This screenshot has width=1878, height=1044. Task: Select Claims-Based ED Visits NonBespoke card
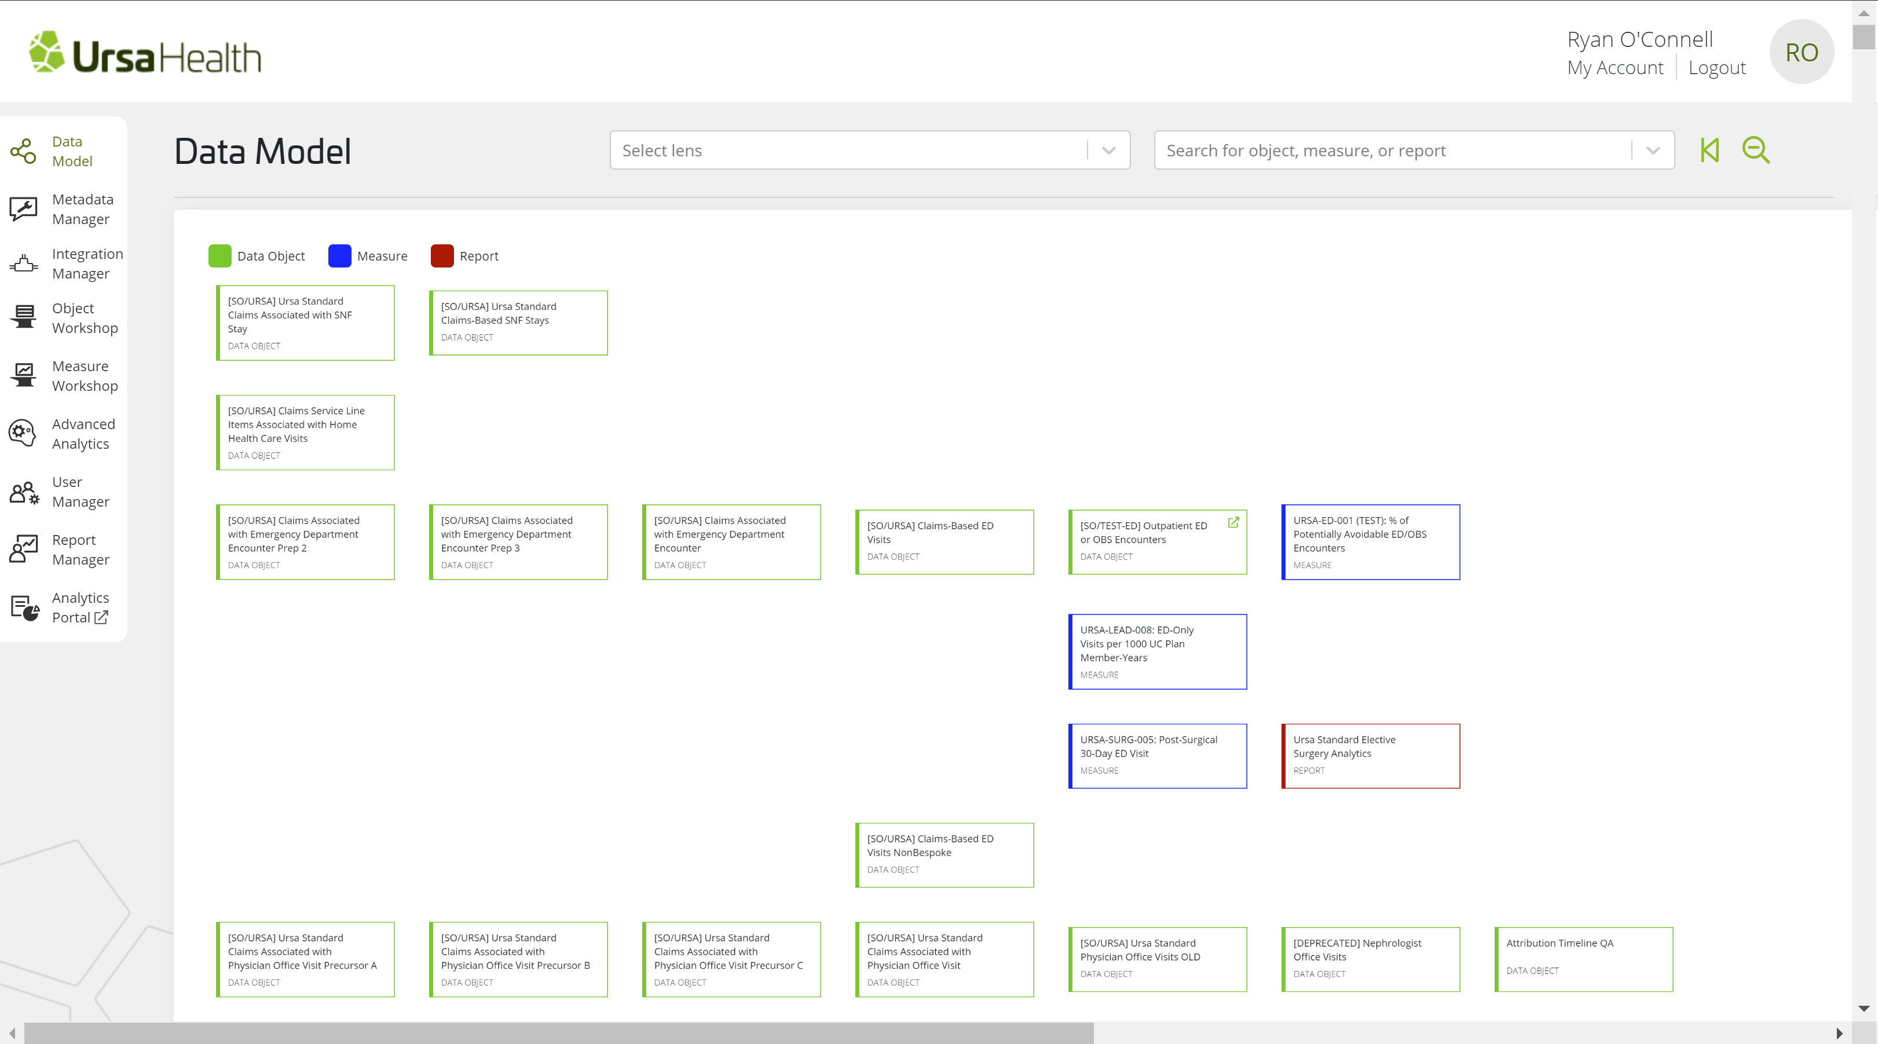pyautogui.click(x=944, y=855)
